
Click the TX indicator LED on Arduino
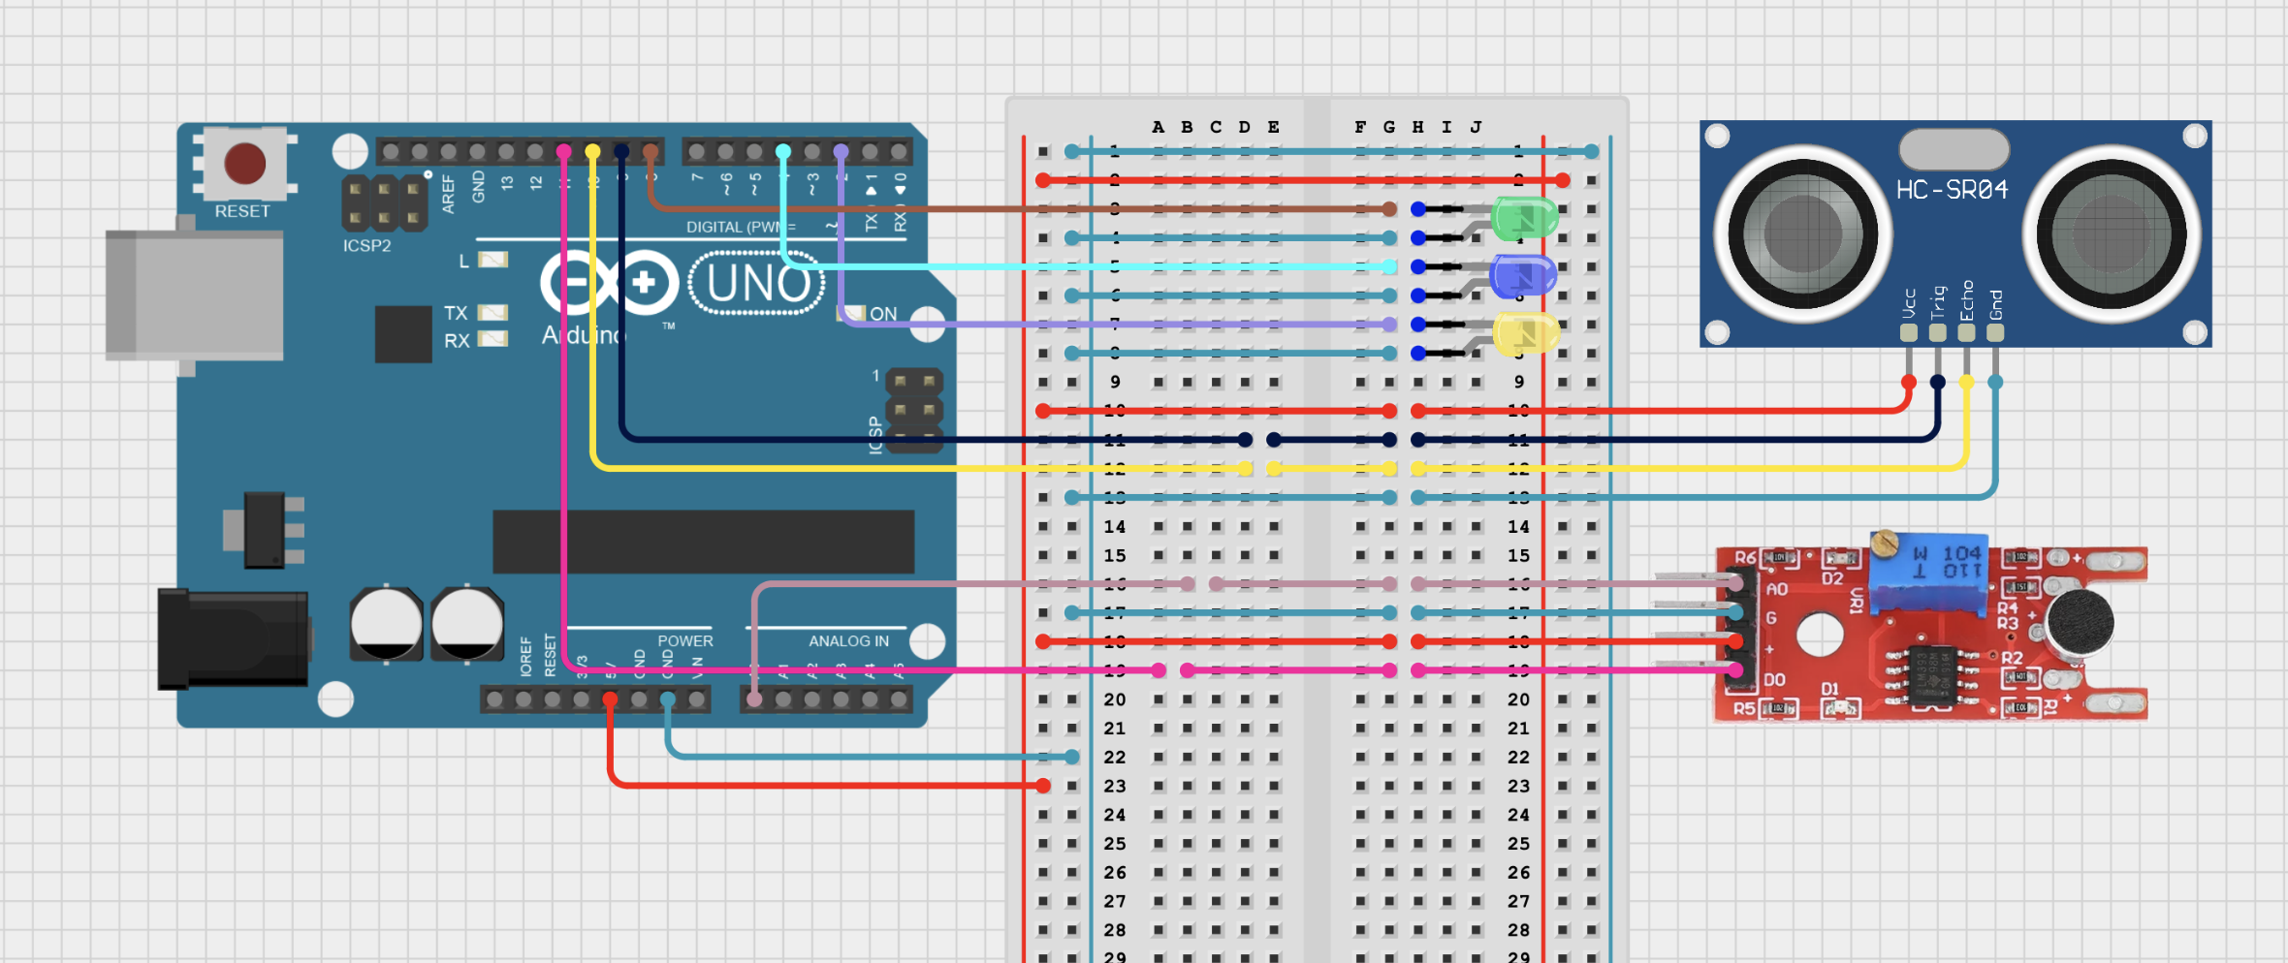click(493, 312)
